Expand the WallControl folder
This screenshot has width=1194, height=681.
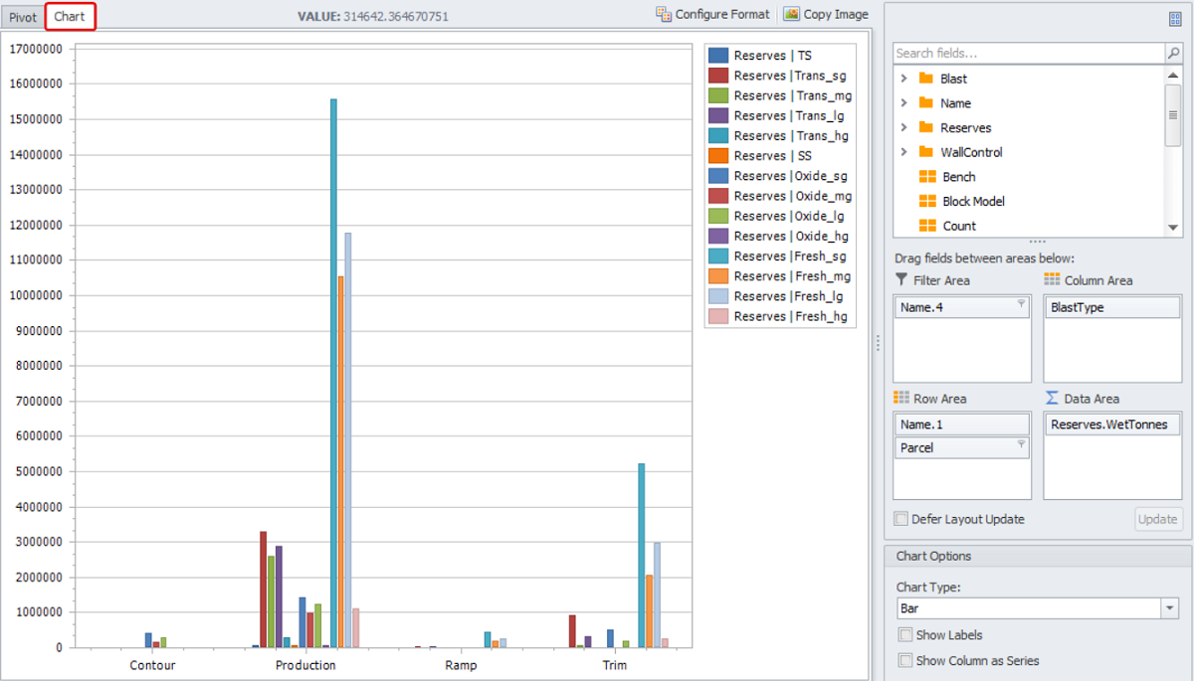[903, 152]
